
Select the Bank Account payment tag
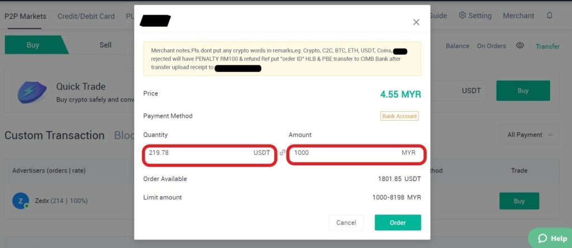(x=399, y=116)
